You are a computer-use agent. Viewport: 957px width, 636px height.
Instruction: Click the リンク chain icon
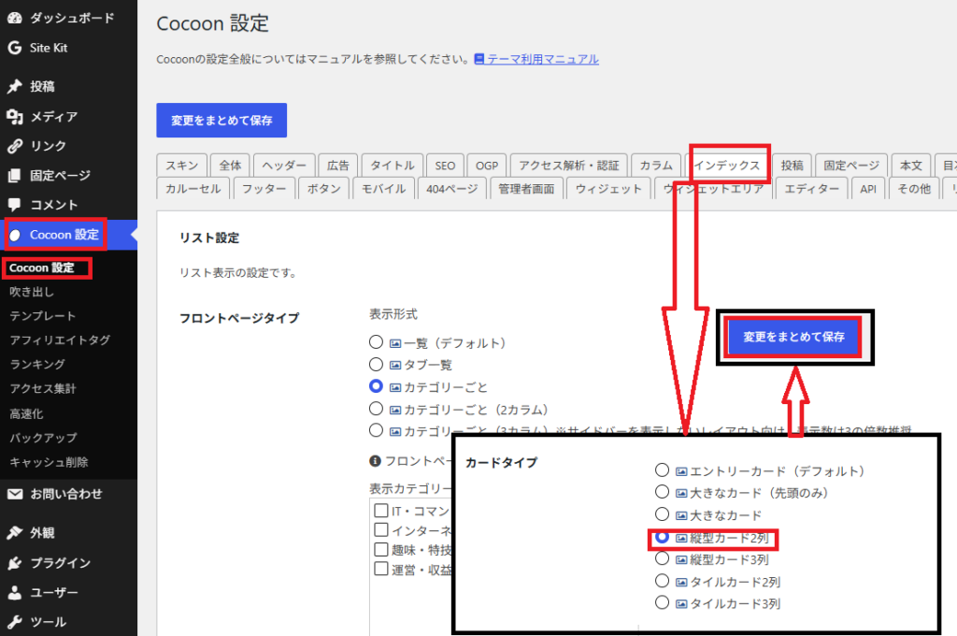point(15,146)
